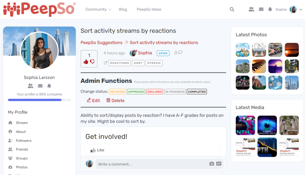This screenshot has width=305, height=175.
Task: Open the purple night sky photo thumbnail
Action: pos(275,66)
